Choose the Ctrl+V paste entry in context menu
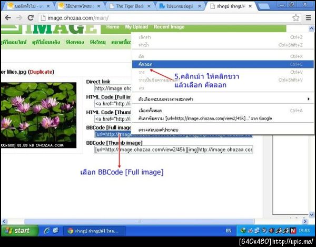Image resolution: width=316 pixels, height=247 pixels. tap(223, 72)
